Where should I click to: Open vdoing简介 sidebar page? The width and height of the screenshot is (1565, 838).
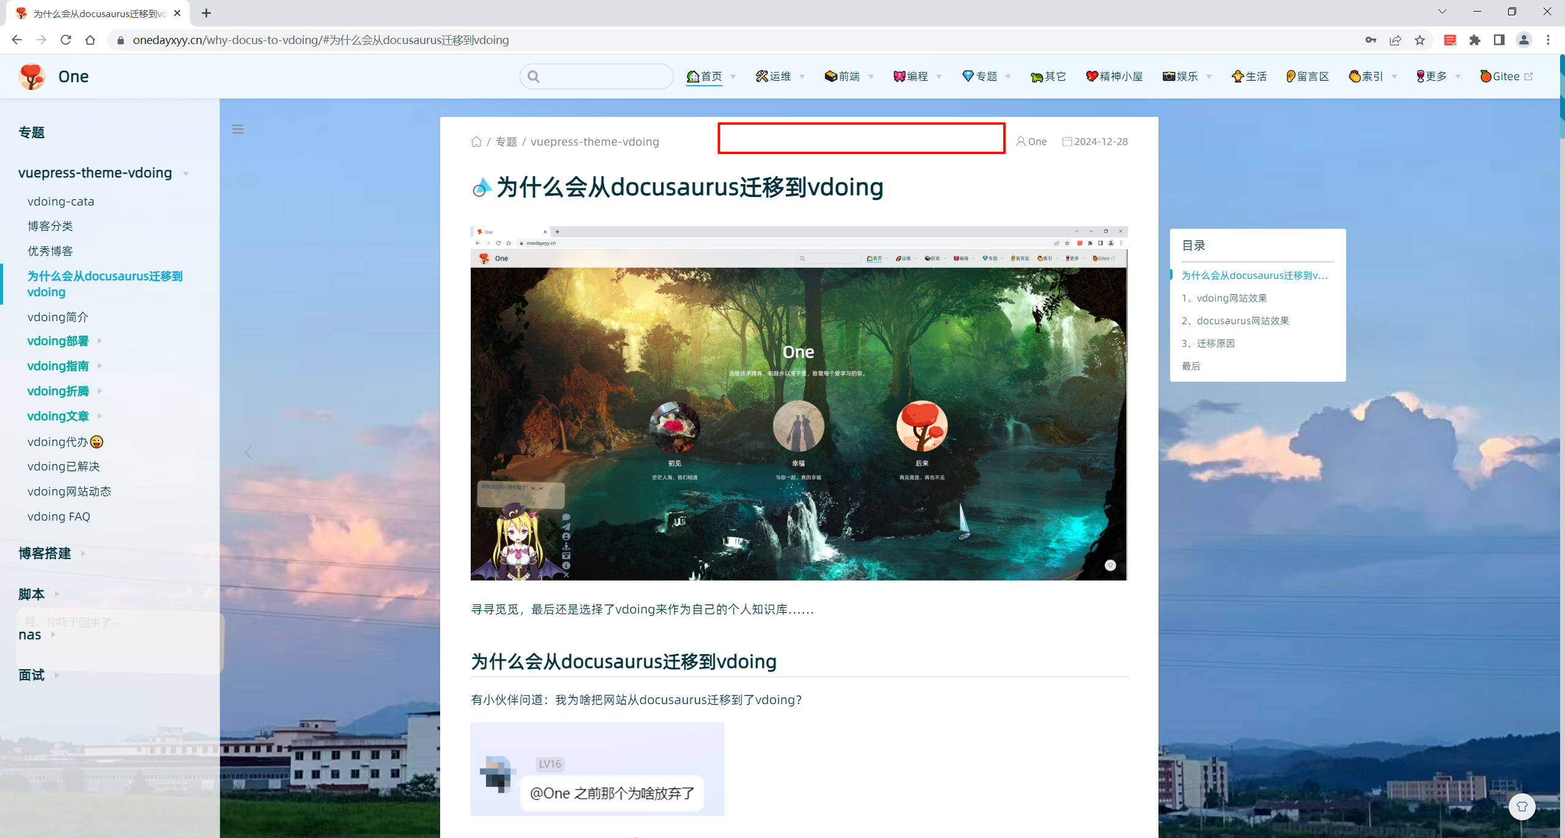(x=58, y=317)
